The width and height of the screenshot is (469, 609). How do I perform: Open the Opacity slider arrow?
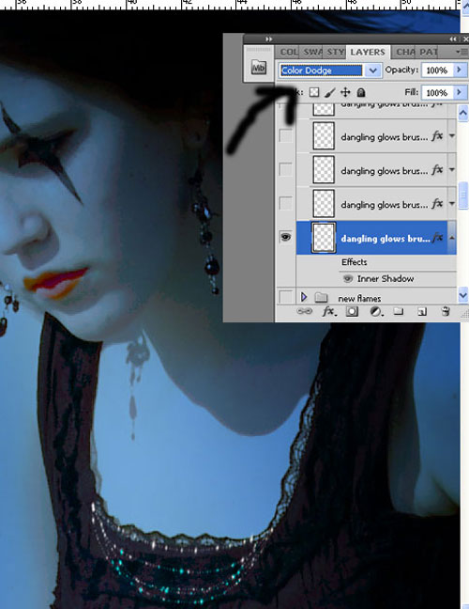click(x=460, y=70)
